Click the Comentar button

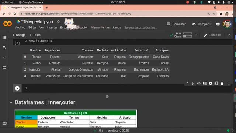tap(176, 24)
